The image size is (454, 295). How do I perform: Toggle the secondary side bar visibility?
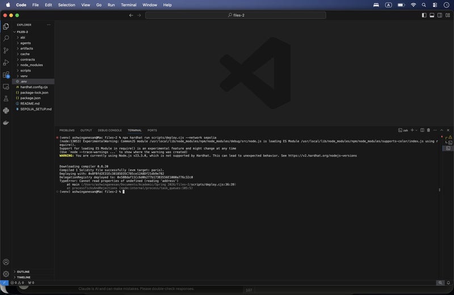click(439, 15)
